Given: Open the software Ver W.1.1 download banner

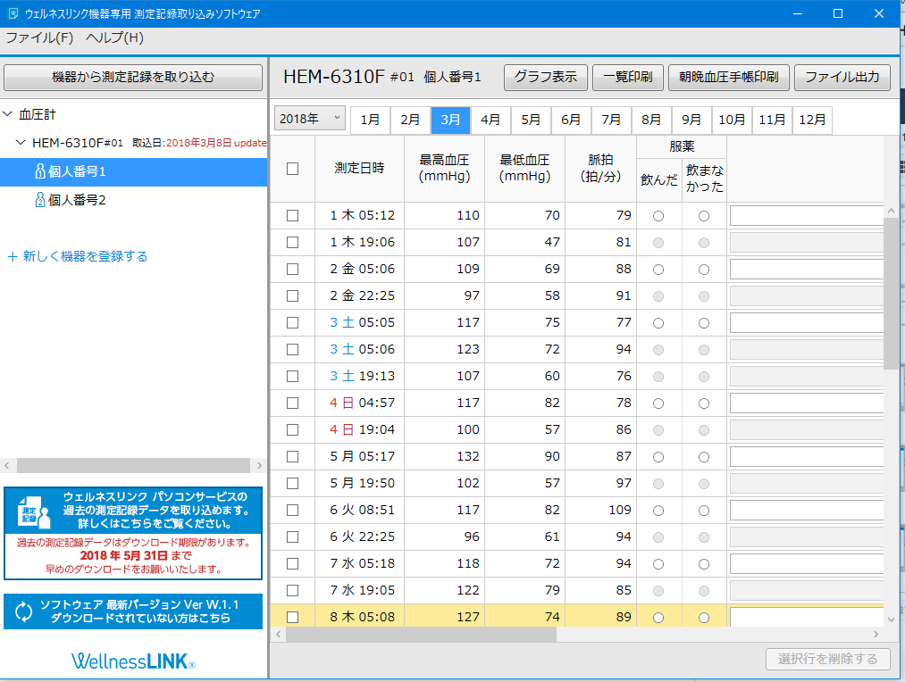Looking at the screenshot, I should coord(133,611).
